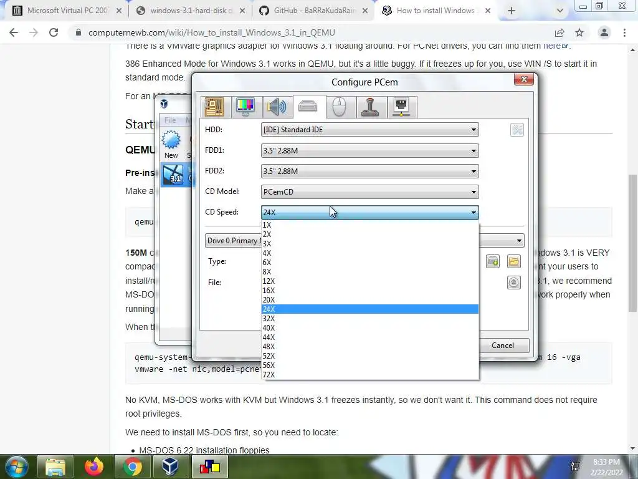Viewport: 638px width, 479px height.
Task: Click the open image folder icon
Action: 514,261
